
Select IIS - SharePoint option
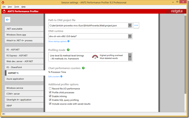click(x=24, y=67)
